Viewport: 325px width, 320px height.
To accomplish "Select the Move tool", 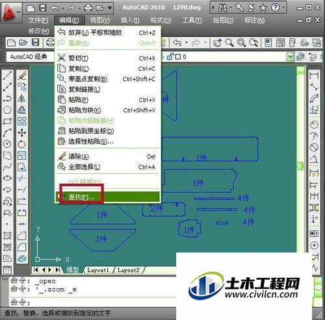I will click(x=22, y=132).
